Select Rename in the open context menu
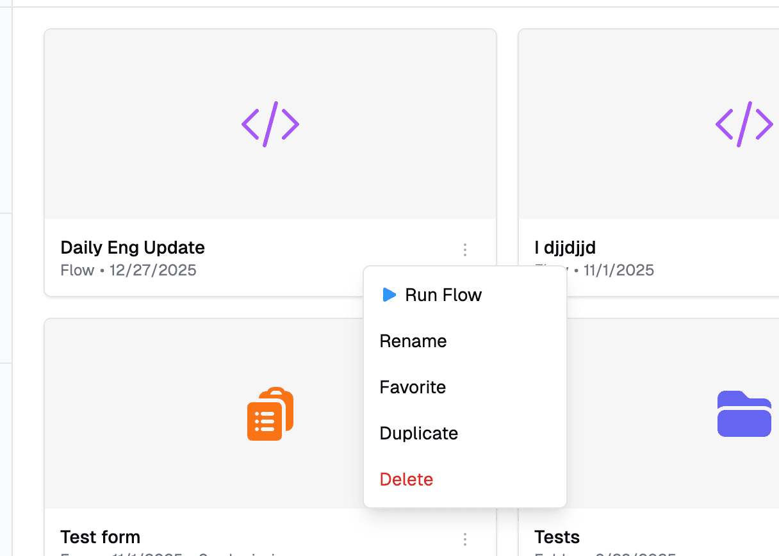The width and height of the screenshot is (779, 556). [x=413, y=341]
